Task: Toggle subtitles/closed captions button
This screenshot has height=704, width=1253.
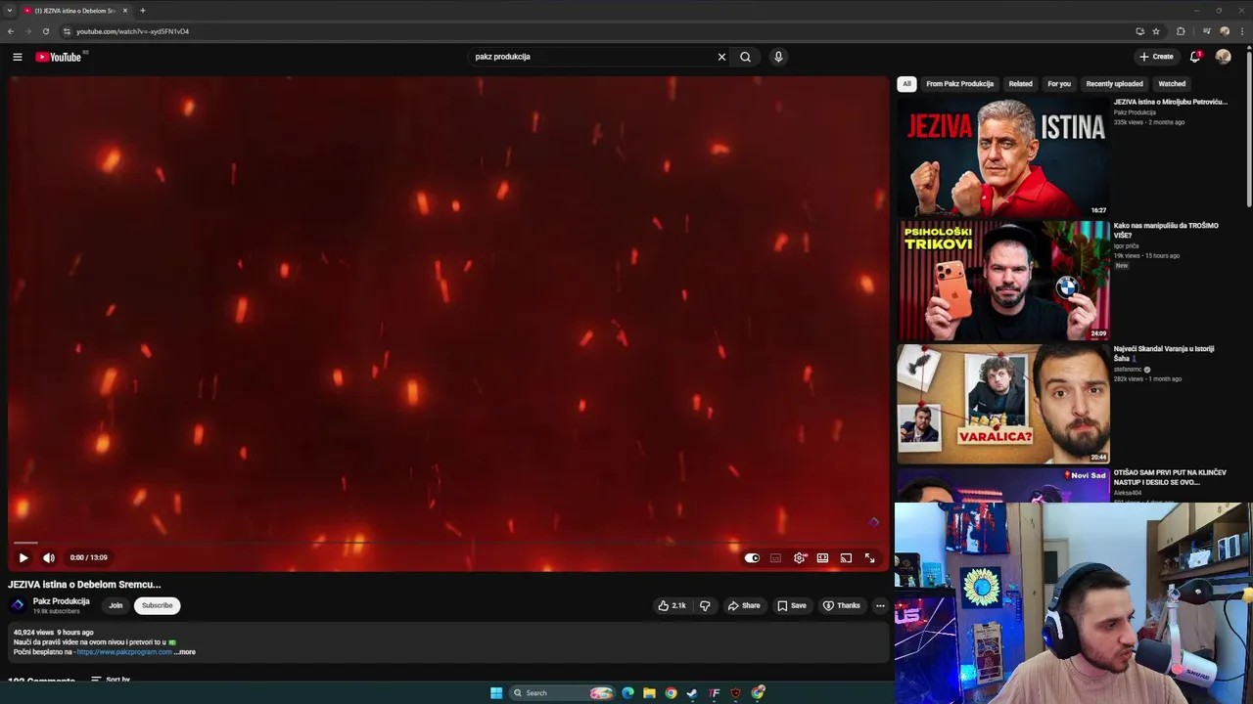Action: point(775,557)
